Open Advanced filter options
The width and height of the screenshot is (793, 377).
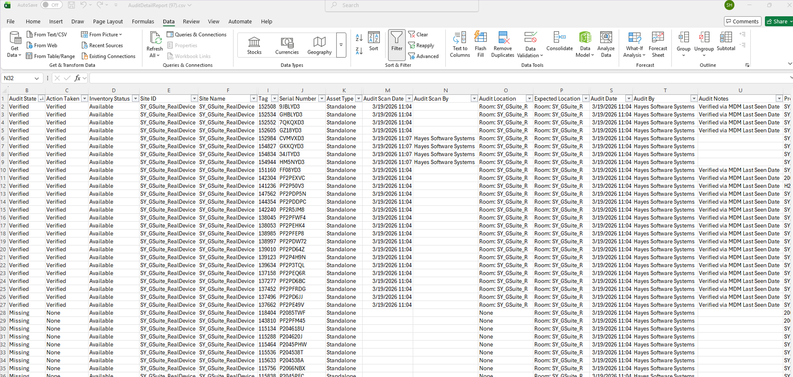pyautogui.click(x=424, y=56)
